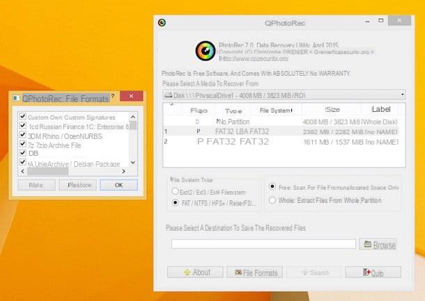
Task: Click the Type column header
Action: 233,111
